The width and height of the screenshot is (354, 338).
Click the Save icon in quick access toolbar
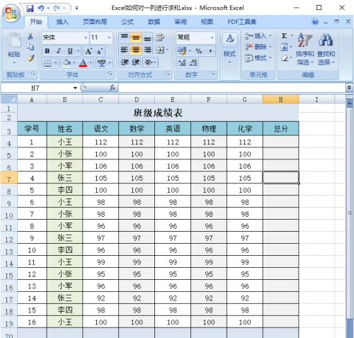pyautogui.click(x=30, y=9)
